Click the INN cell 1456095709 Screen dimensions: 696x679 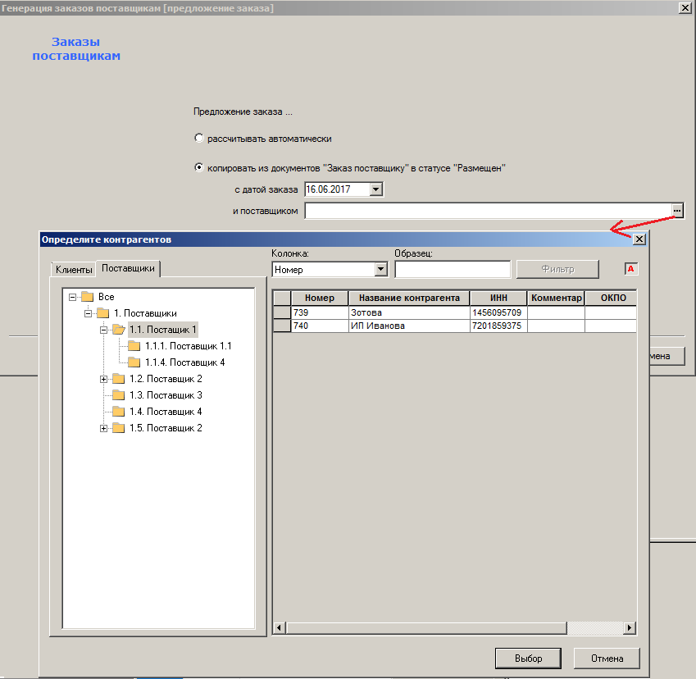coord(498,312)
